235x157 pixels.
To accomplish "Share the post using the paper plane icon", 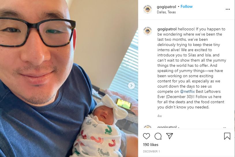I will pyautogui.click(x=170, y=136).
